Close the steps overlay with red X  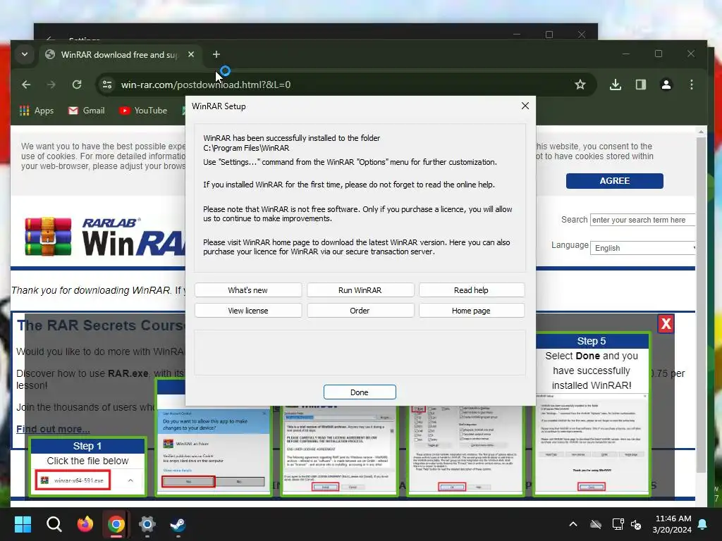666,324
